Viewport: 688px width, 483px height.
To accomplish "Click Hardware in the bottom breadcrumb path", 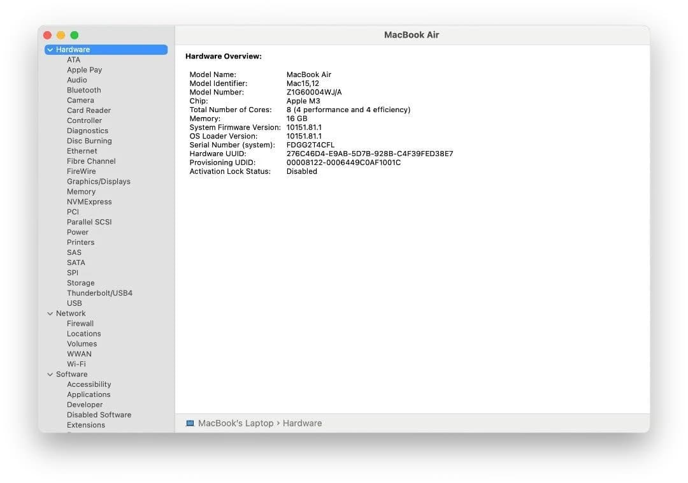I will tap(302, 422).
